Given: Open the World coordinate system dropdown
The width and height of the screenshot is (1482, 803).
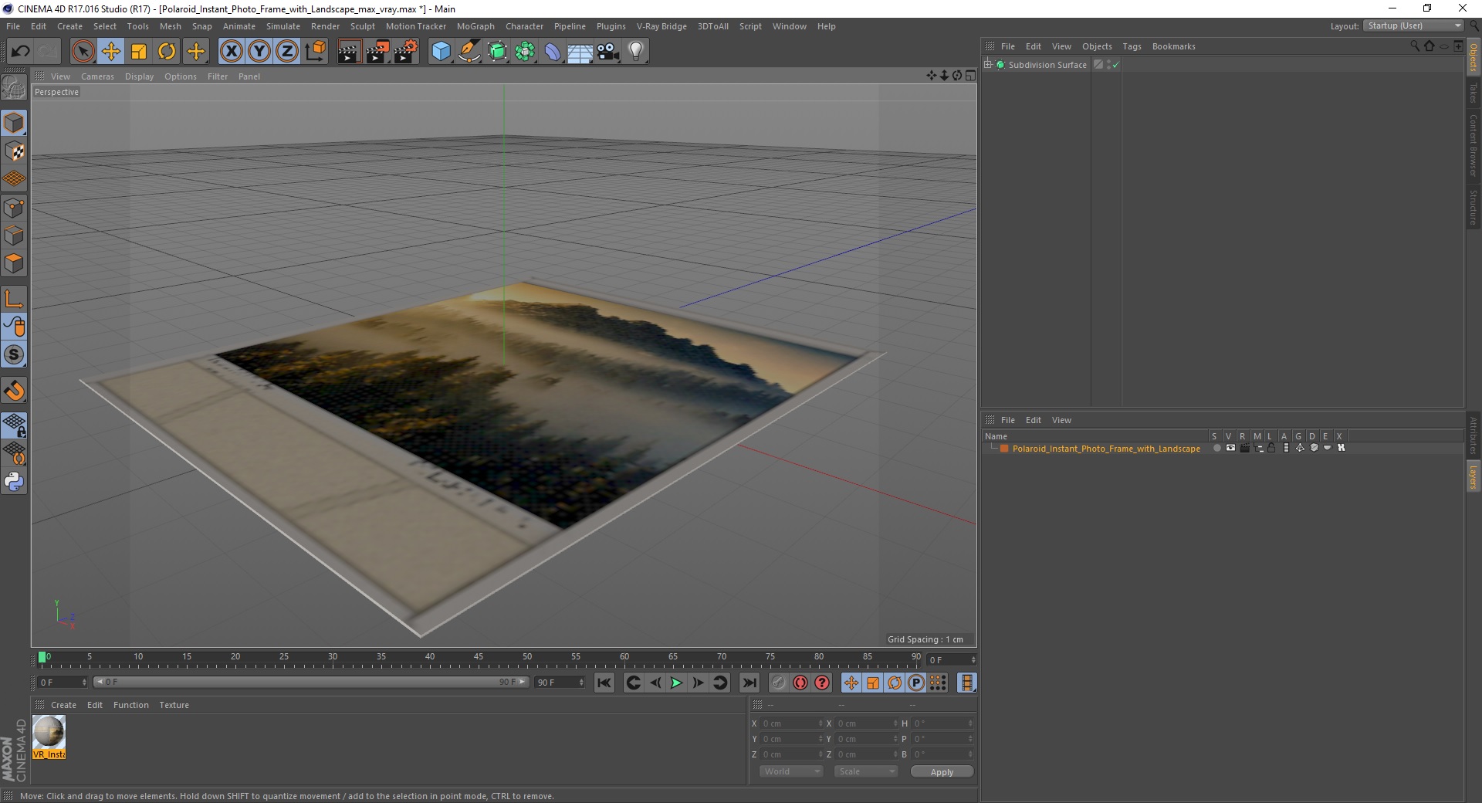Looking at the screenshot, I should tap(791, 771).
